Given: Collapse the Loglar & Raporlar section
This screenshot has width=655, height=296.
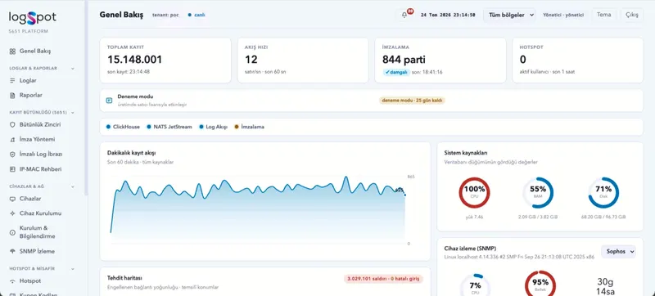Looking at the screenshot, I should pos(73,69).
